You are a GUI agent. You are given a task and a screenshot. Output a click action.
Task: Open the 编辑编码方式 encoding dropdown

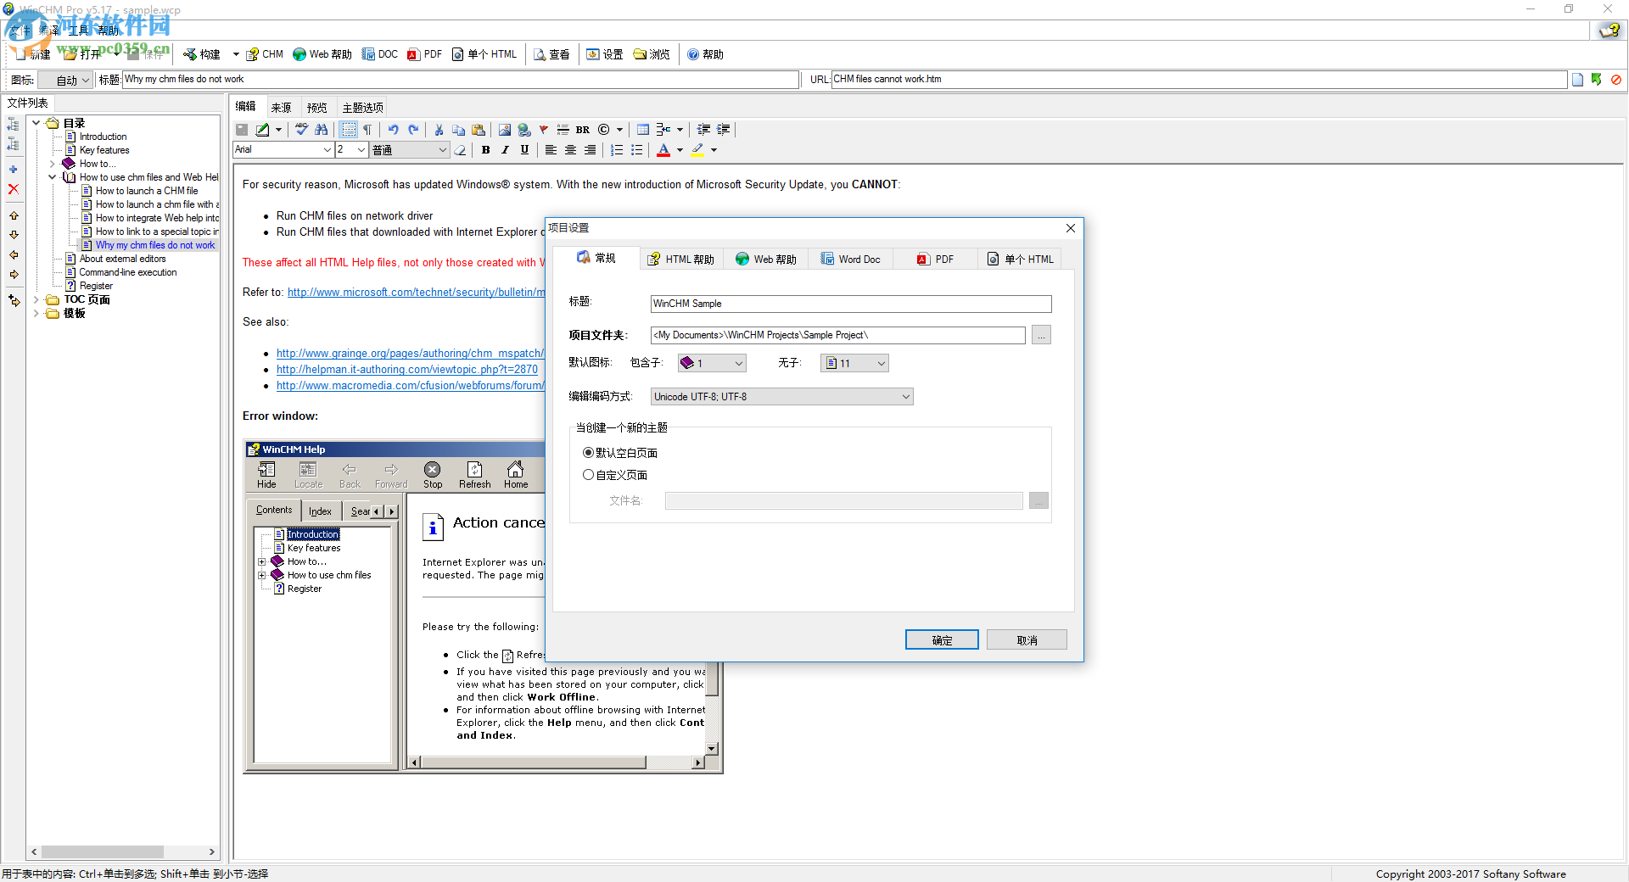(904, 396)
